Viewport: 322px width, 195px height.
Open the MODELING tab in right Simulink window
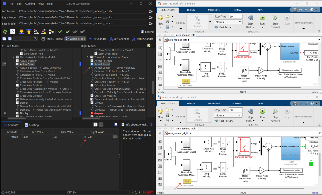tap(214, 103)
